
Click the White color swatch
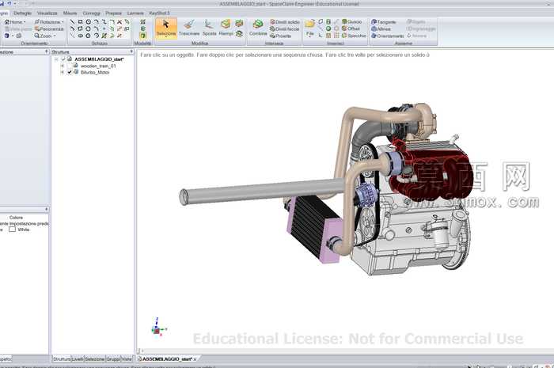(x=13, y=230)
